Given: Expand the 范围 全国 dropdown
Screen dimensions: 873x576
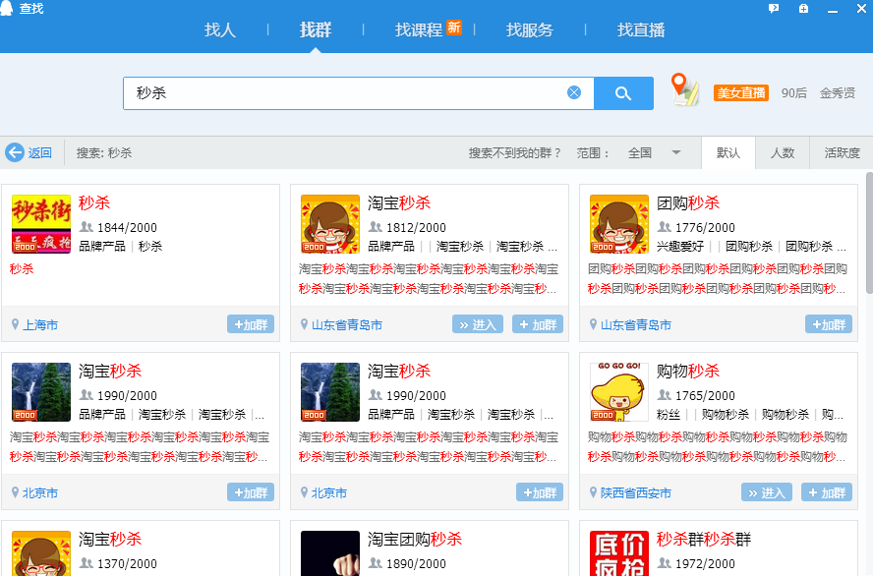Looking at the screenshot, I should (x=654, y=152).
